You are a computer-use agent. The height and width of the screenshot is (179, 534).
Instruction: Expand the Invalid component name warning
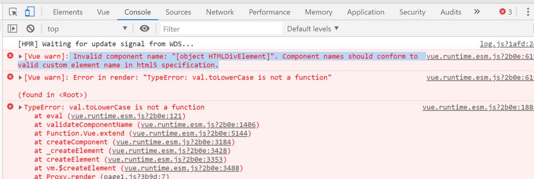[x=21, y=56]
